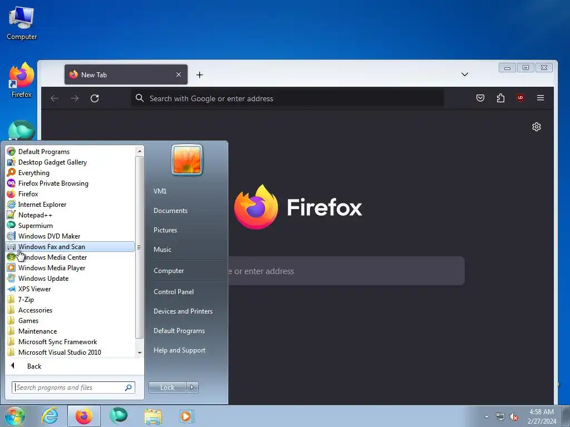This screenshot has height=427, width=570.
Task: Expand shutdown options arrow next to Lock
Action: pyautogui.click(x=192, y=388)
